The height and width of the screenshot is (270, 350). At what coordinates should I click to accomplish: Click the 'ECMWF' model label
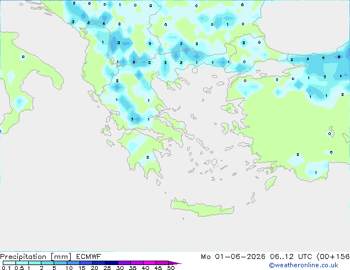pyautogui.click(x=89, y=257)
